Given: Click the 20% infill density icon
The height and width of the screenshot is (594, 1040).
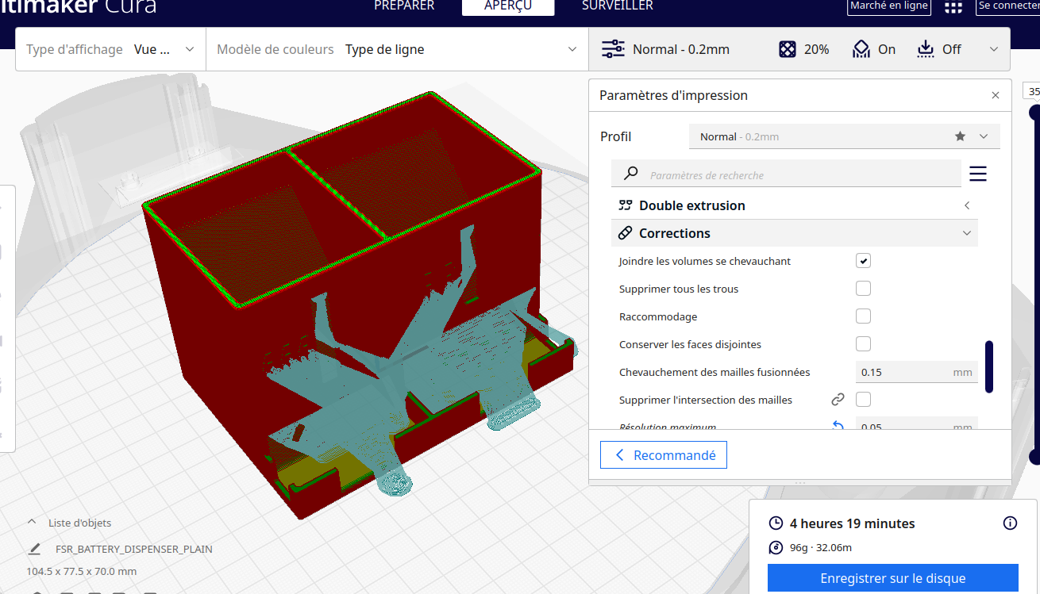Looking at the screenshot, I should click(787, 49).
